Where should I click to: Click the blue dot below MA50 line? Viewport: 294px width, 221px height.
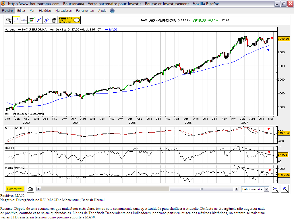(268, 49)
